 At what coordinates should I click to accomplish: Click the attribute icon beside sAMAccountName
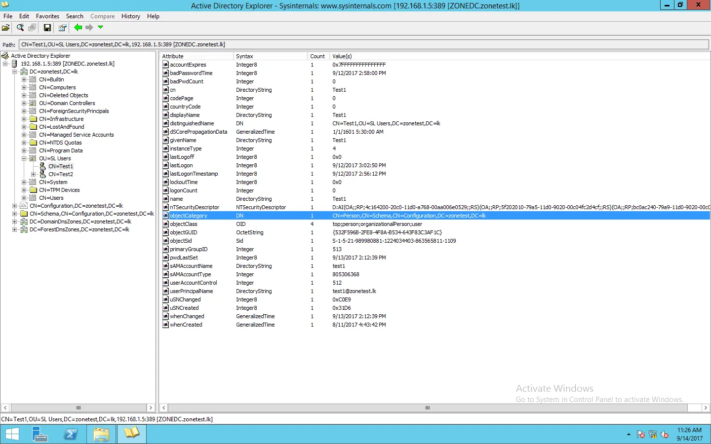[166, 266]
